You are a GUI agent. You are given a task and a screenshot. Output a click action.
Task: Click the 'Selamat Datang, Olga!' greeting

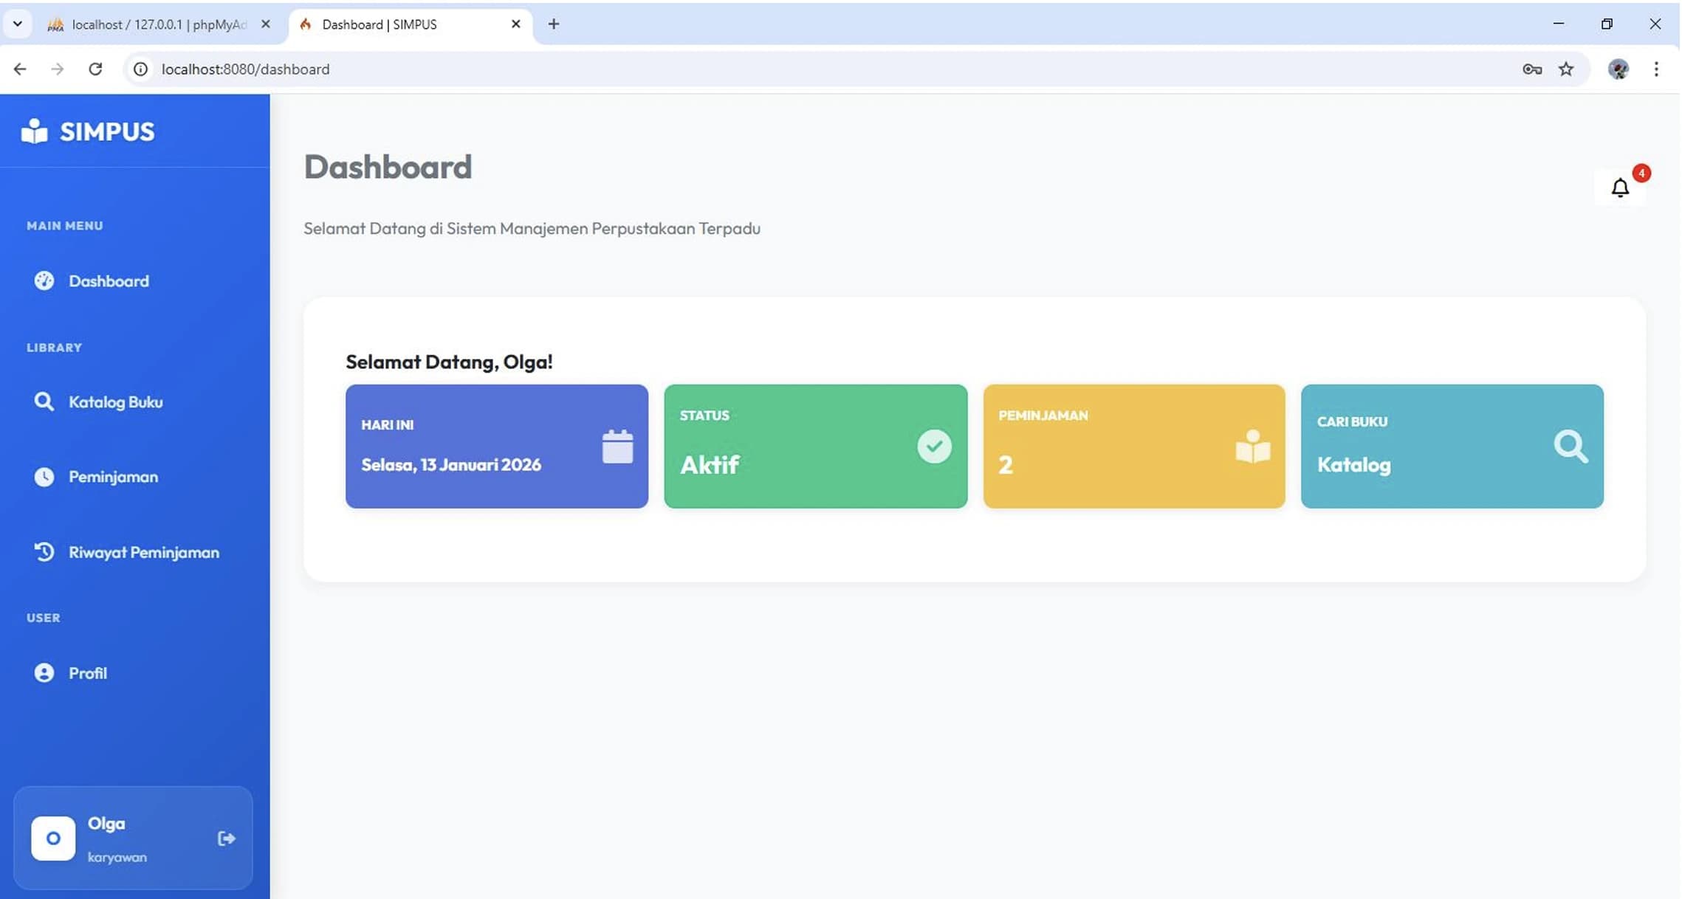tap(449, 362)
